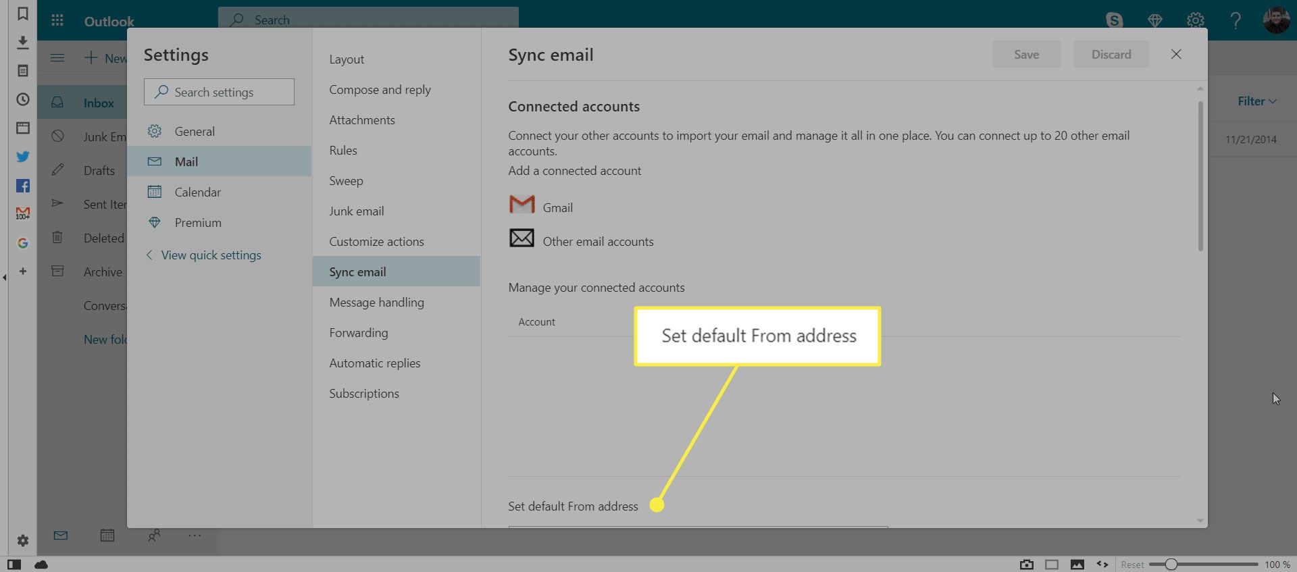Open the history clock sidebar icon
This screenshot has width=1297, height=572.
[x=22, y=99]
